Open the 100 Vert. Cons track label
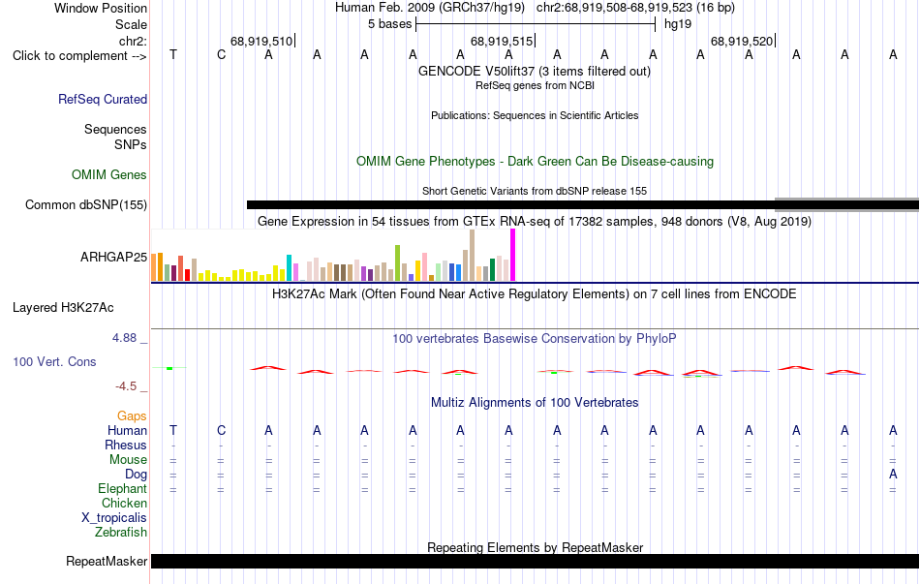920x584 pixels. tap(54, 361)
